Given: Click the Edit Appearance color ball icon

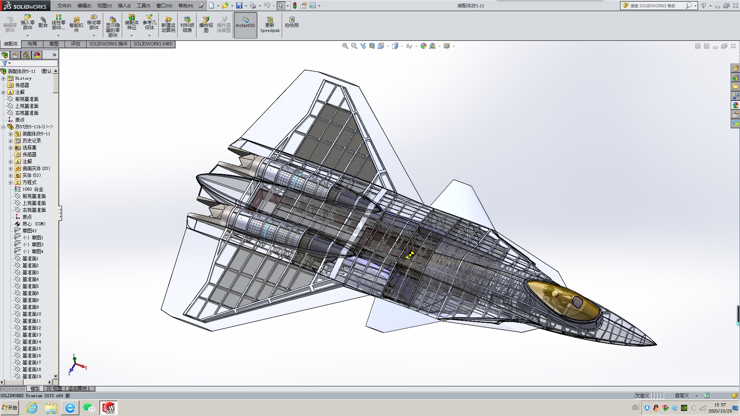Looking at the screenshot, I should (424, 46).
